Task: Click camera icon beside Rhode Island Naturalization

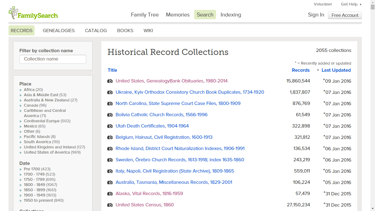Action: pyautogui.click(x=110, y=149)
